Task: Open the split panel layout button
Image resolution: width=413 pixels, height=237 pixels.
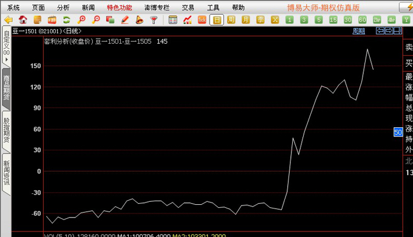Action: (x=398, y=31)
